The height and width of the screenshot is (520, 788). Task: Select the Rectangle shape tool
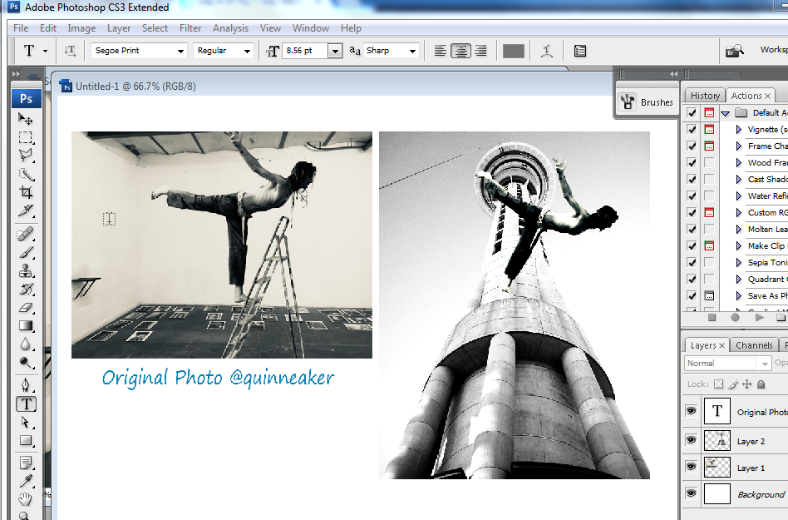click(x=25, y=440)
